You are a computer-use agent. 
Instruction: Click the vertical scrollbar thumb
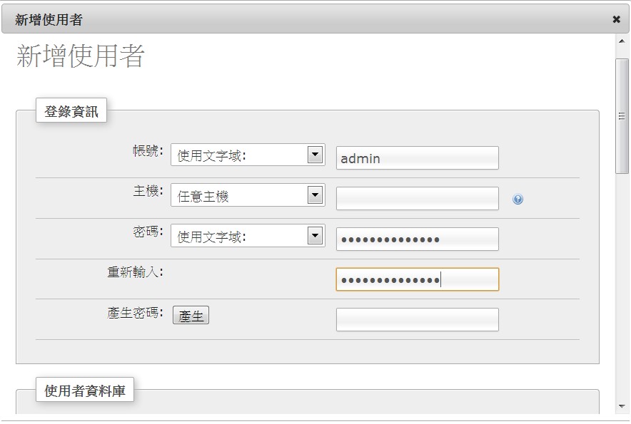[621, 115]
